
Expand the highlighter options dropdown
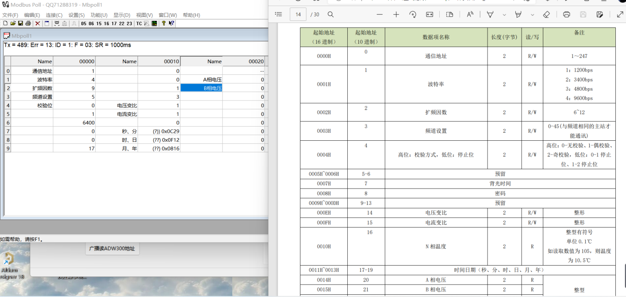pos(532,15)
